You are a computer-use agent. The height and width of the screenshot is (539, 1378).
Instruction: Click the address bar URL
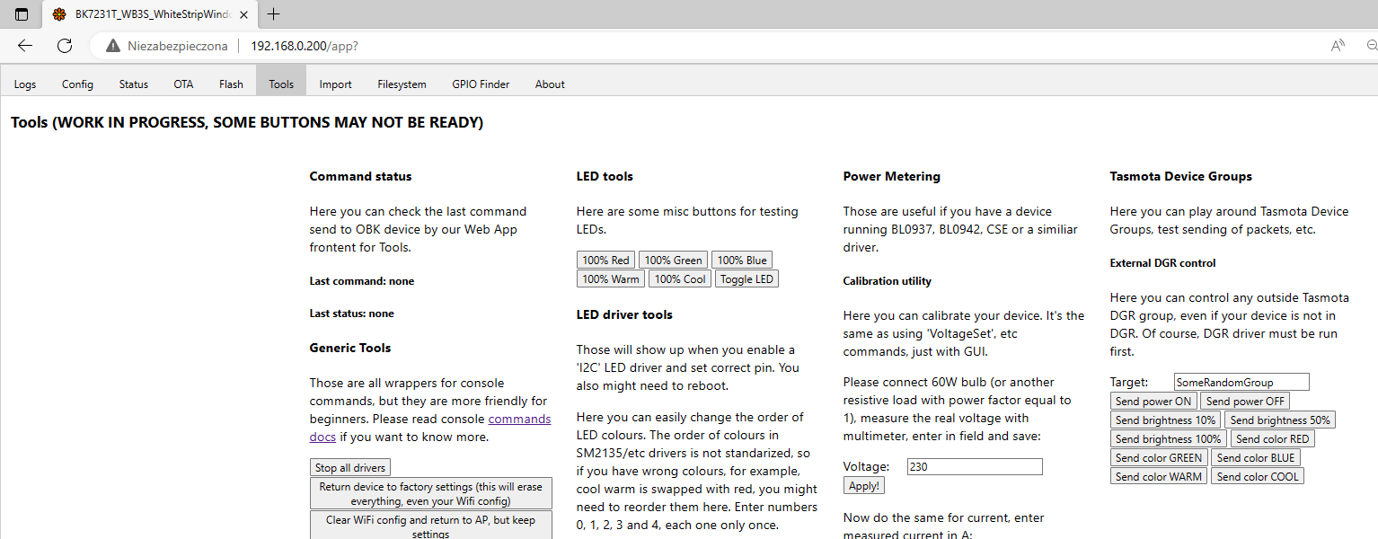click(305, 46)
